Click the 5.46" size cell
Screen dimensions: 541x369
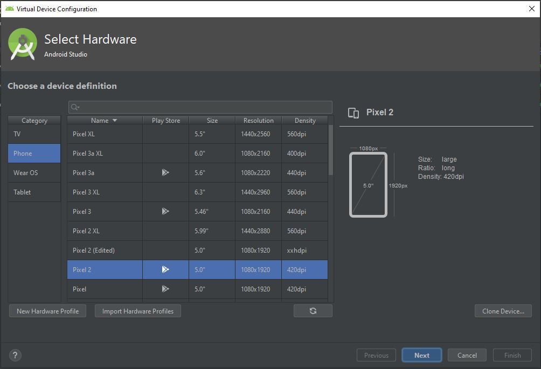coord(212,211)
